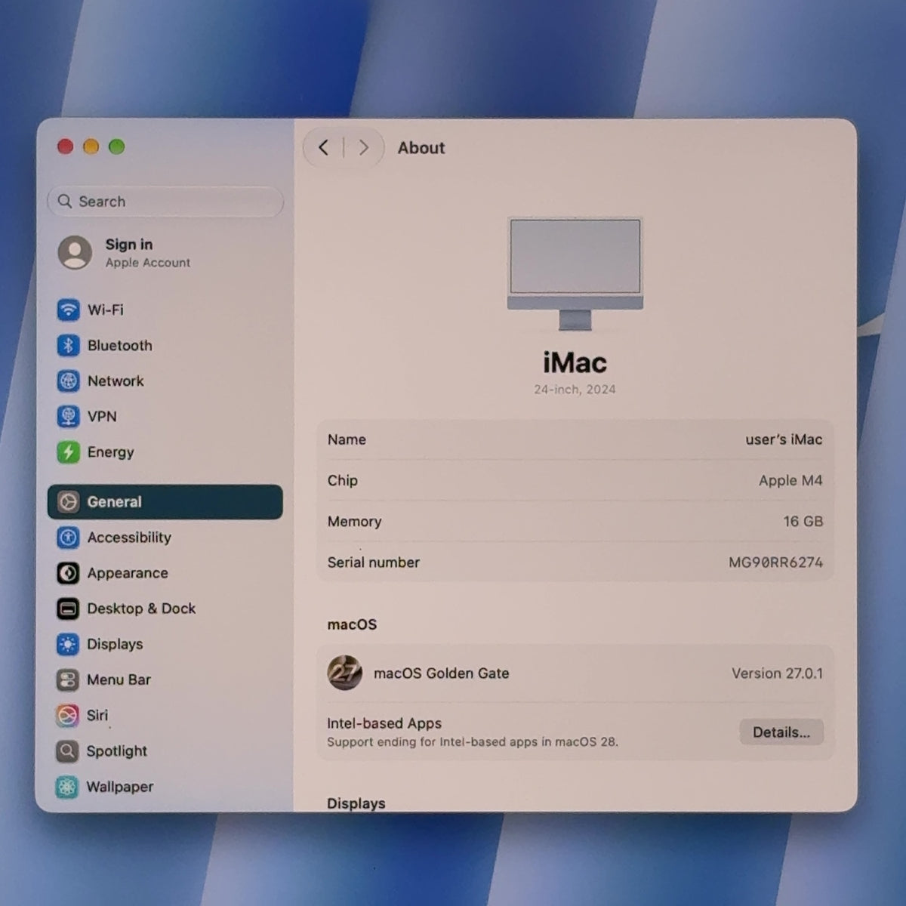Click the green full-screen window button
Viewport: 906px width, 906px height.
pos(117,146)
